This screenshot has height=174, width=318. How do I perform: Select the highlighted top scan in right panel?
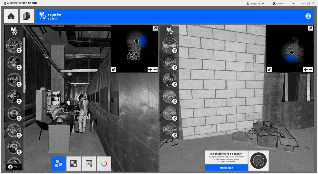(x=169, y=45)
